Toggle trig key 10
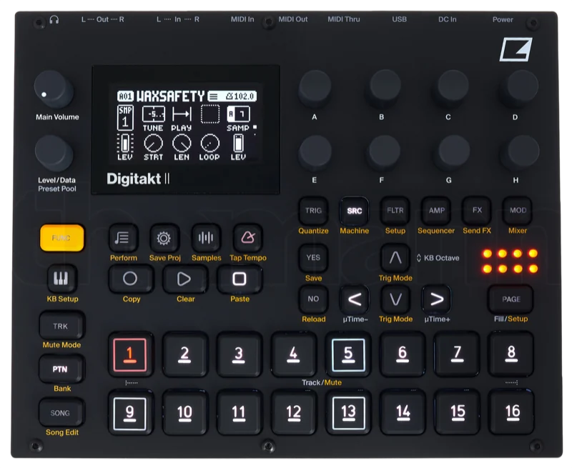 click(x=184, y=413)
